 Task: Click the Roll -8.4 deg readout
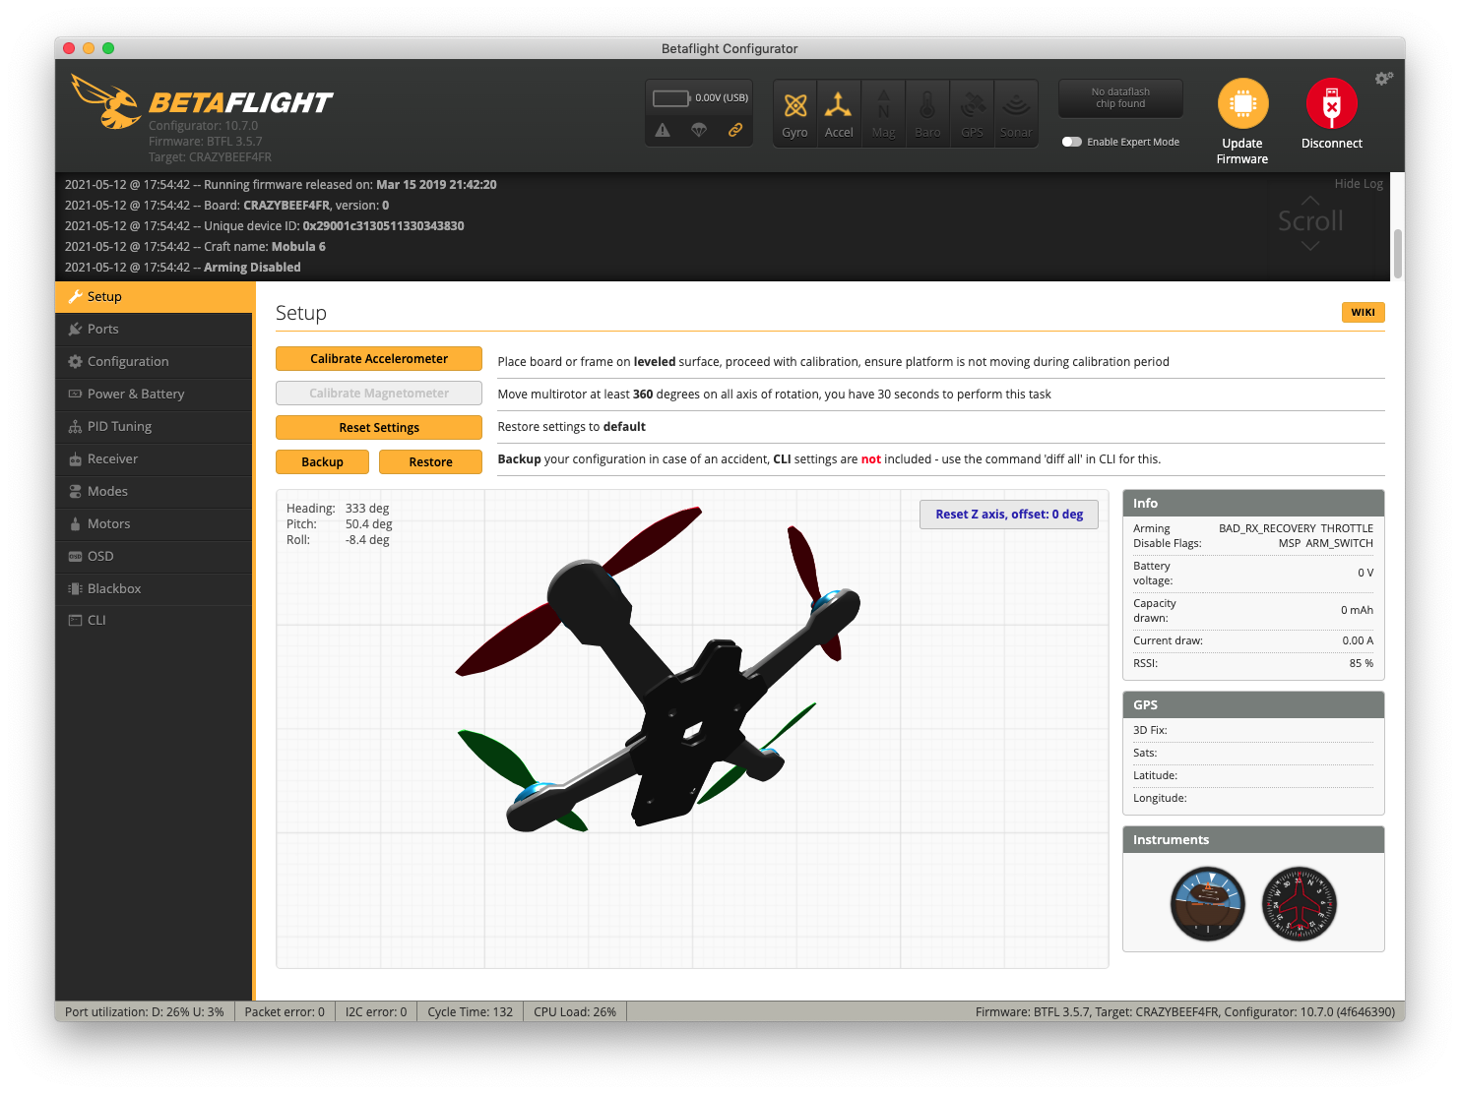pos(338,540)
